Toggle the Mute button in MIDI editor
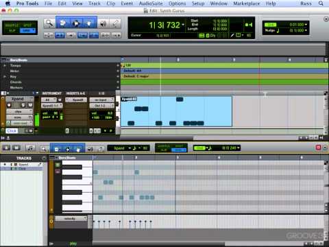This screenshot has width=329, height=247. pyautogui.click(x=16, y=148)
